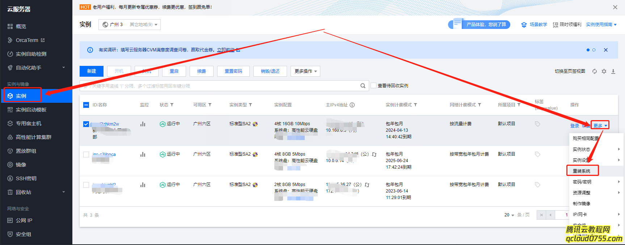Uncheck the first instance row checkbox

[x=86, y=124]
